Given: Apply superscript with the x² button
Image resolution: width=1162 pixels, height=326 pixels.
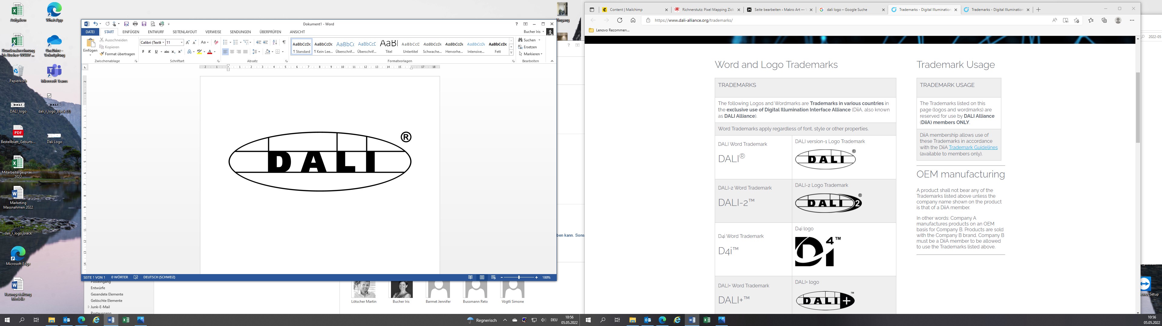Looking at the screenshot, I should 180,52.
